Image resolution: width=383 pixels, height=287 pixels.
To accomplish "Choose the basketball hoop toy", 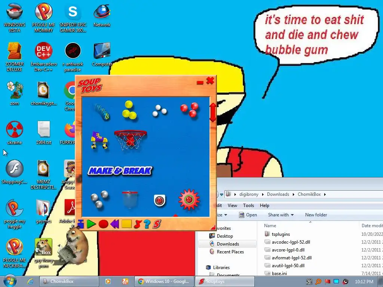I will click(131, 140).
